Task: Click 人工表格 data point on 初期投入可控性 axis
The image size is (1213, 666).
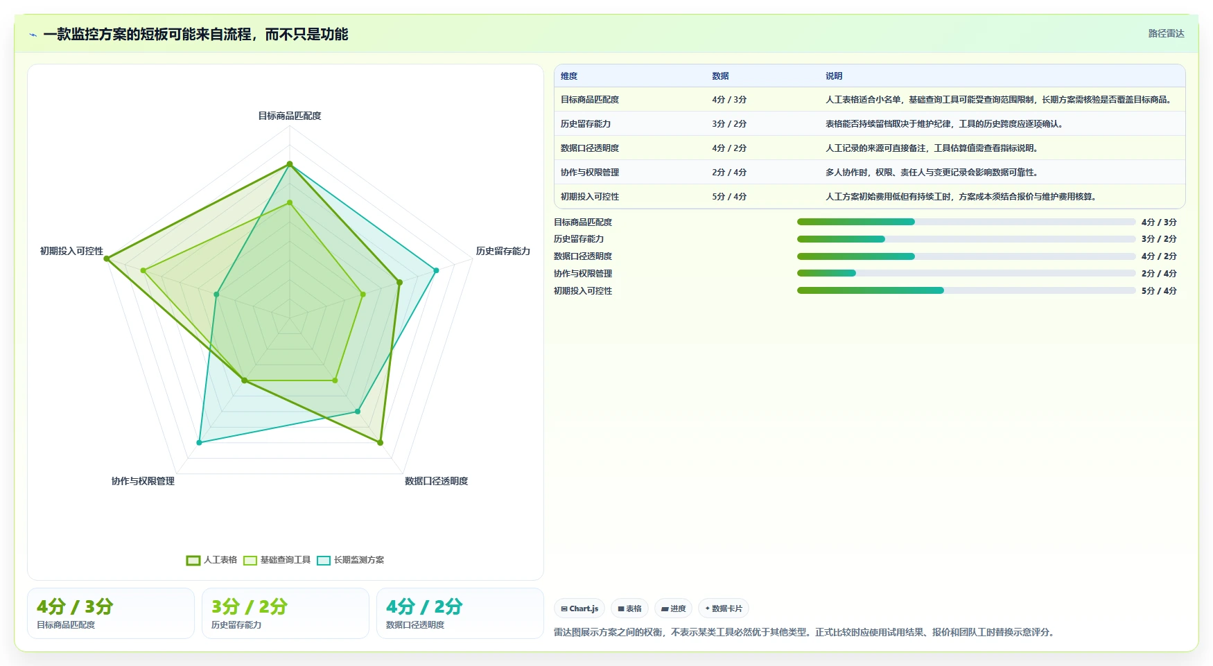Action: [x=107, y=258]
